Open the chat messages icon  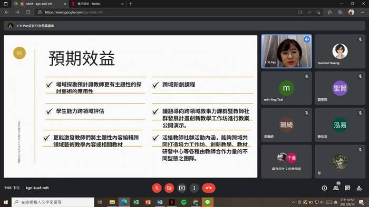tap(347, 188)
